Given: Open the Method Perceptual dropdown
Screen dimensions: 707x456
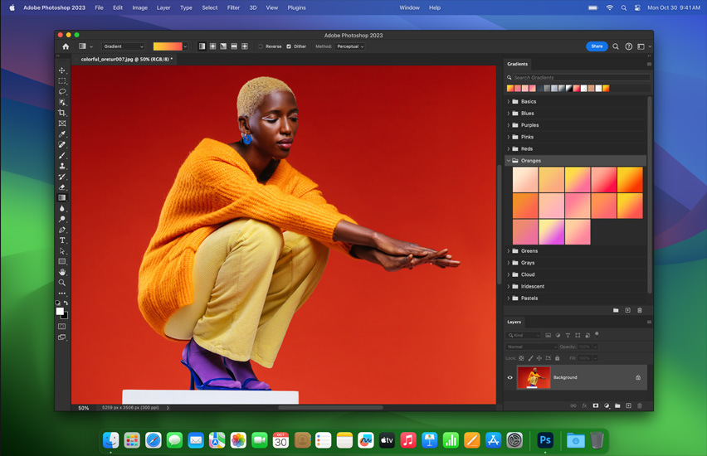Looking at the screenshot, I should click(350, 46).
